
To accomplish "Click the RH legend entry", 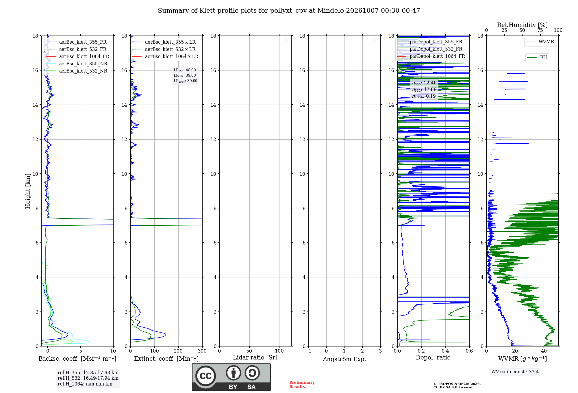I will [x=537, y=58].
